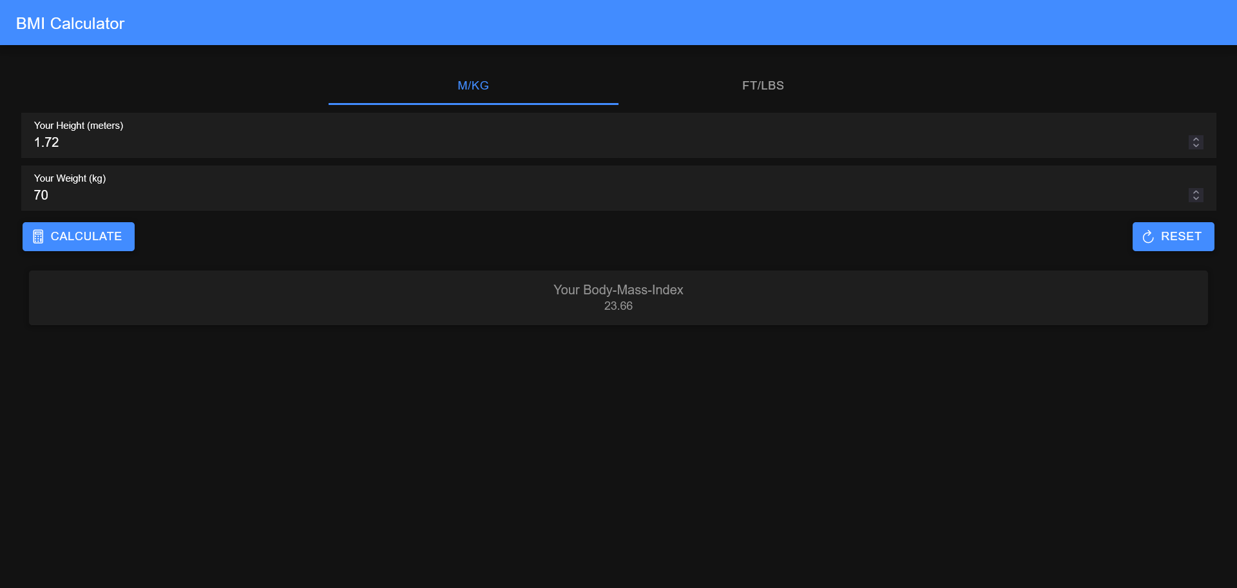Increment the weight value using its stepper arrow
Screen dimensions: 1237x588
(x=1196, y=191)
